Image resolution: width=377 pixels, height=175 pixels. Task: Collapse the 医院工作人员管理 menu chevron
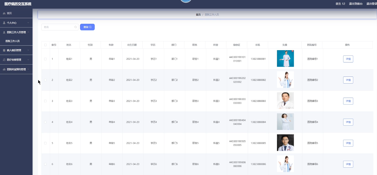28,32
